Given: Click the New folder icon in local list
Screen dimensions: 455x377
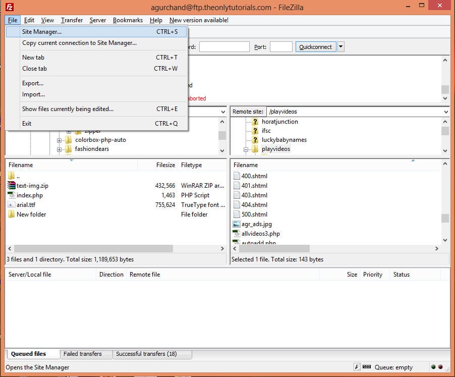Looking at the screenshot, I should pyautogui.click(x=11, y=214).
